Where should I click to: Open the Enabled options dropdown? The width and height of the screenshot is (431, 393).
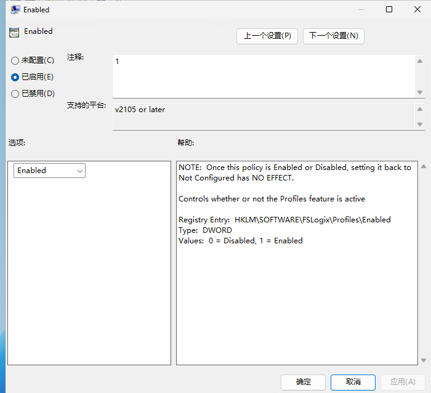49,171
